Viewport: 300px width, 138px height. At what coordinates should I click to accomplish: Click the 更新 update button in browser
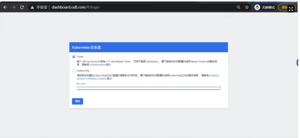(x=284, y=7)
